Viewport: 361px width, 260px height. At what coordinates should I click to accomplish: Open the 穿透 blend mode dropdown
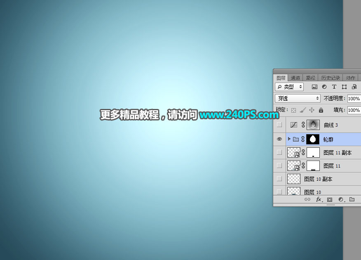[298, 98]
